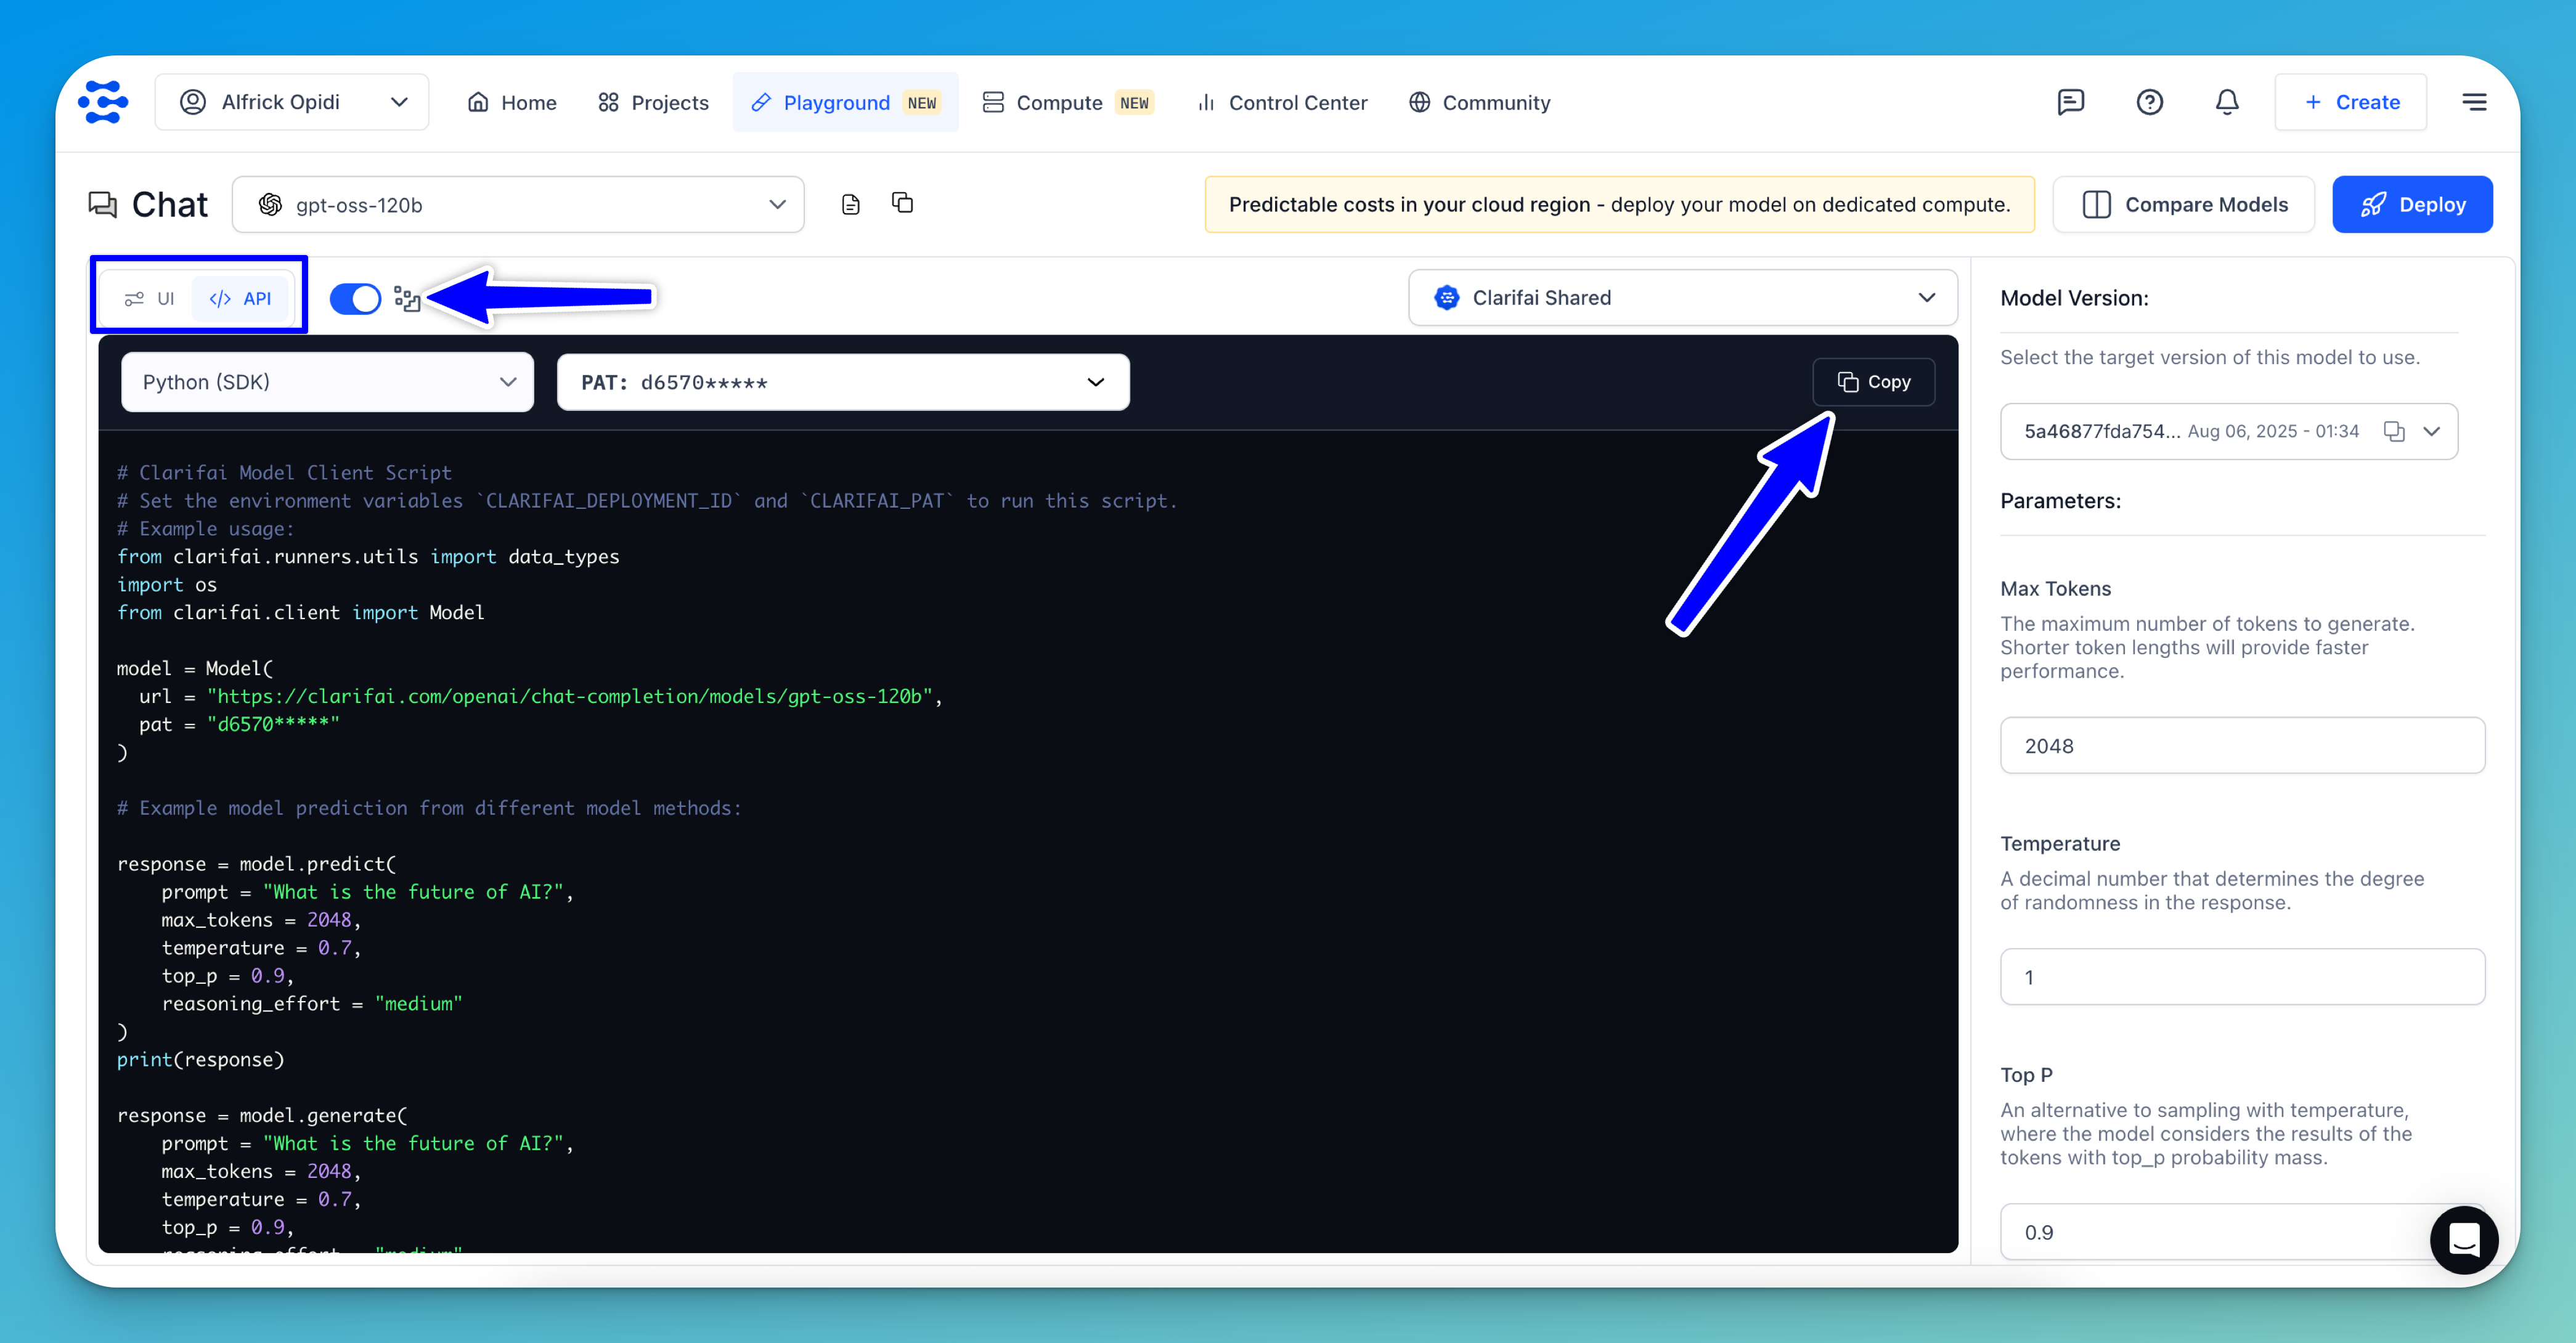Copy the model name with the icon beside gpt-oss-120b
Screen dimensions: 2576x1343
click(x=903, y=203)
